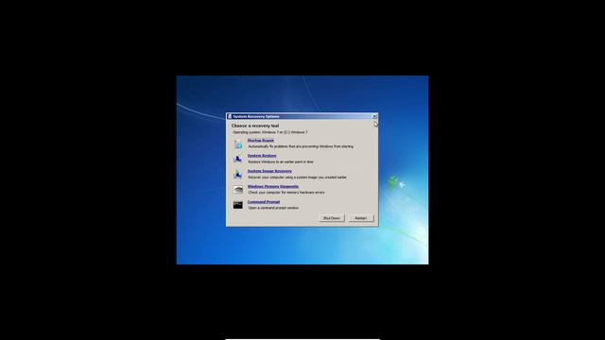Open the Windows Memory Diagnostic link
The image size is (605, 340).
pos(273,187)
